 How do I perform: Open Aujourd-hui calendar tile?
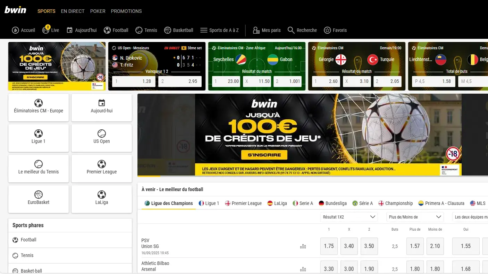(102, 108)
